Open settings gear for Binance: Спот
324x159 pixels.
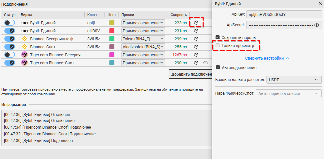click(196, 47)
